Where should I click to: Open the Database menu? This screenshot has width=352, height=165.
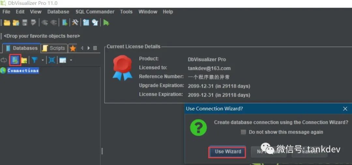tap(58, 12)
